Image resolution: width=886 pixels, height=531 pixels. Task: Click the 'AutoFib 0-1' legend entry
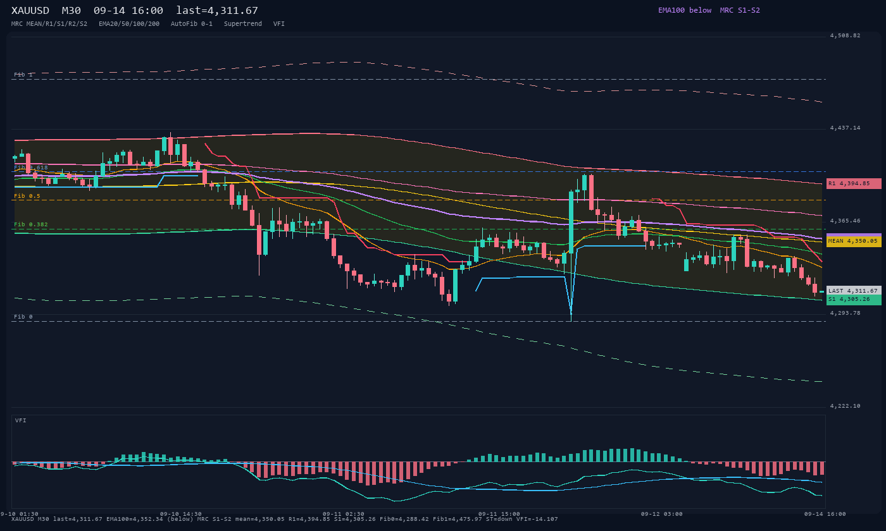192,24
